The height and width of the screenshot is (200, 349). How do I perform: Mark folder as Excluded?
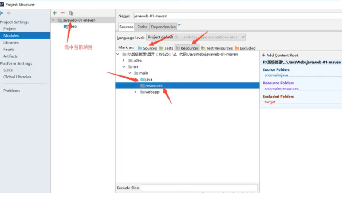click(x=245, y=48)
